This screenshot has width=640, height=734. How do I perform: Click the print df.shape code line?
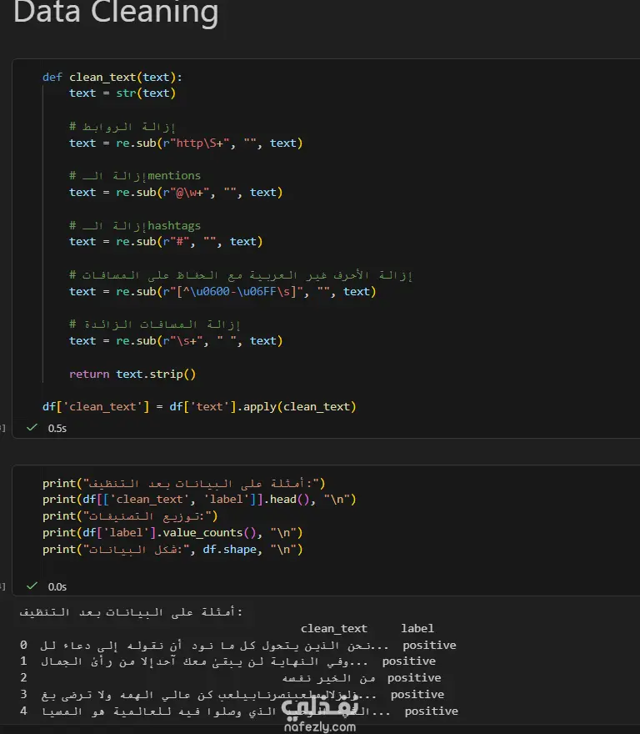click(x=172, y=549)
